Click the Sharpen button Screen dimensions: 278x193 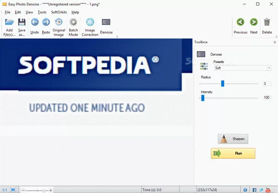[233, 139]
